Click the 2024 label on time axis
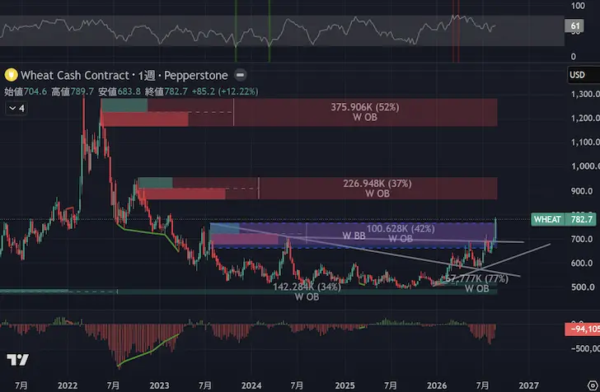Image resolution: width=600 pixels, height=392 pixels. (251, 385)
